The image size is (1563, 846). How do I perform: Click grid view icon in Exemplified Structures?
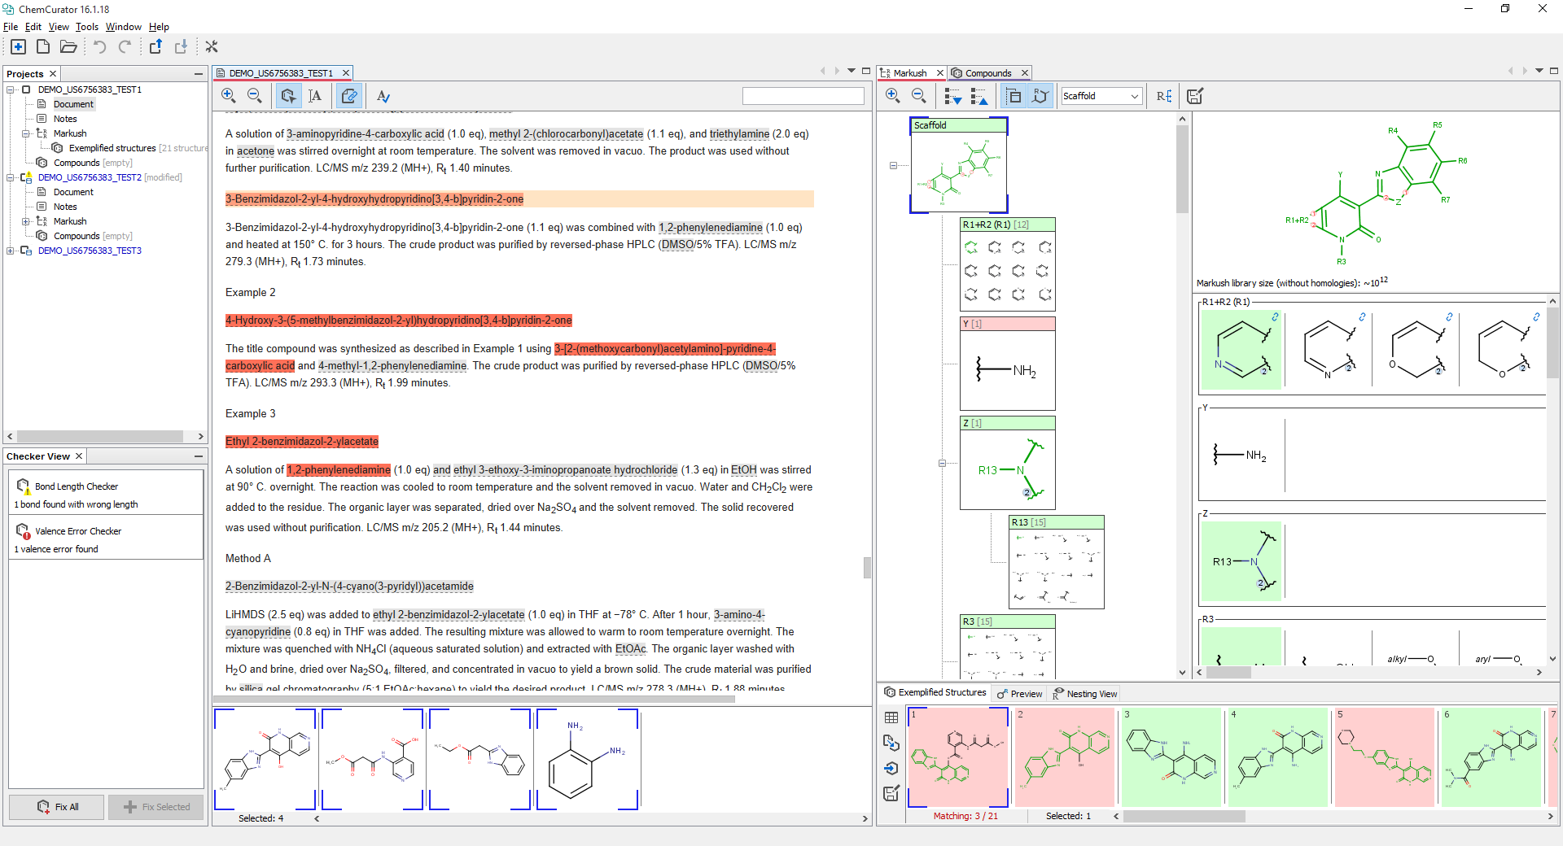[x=891, y=717]
